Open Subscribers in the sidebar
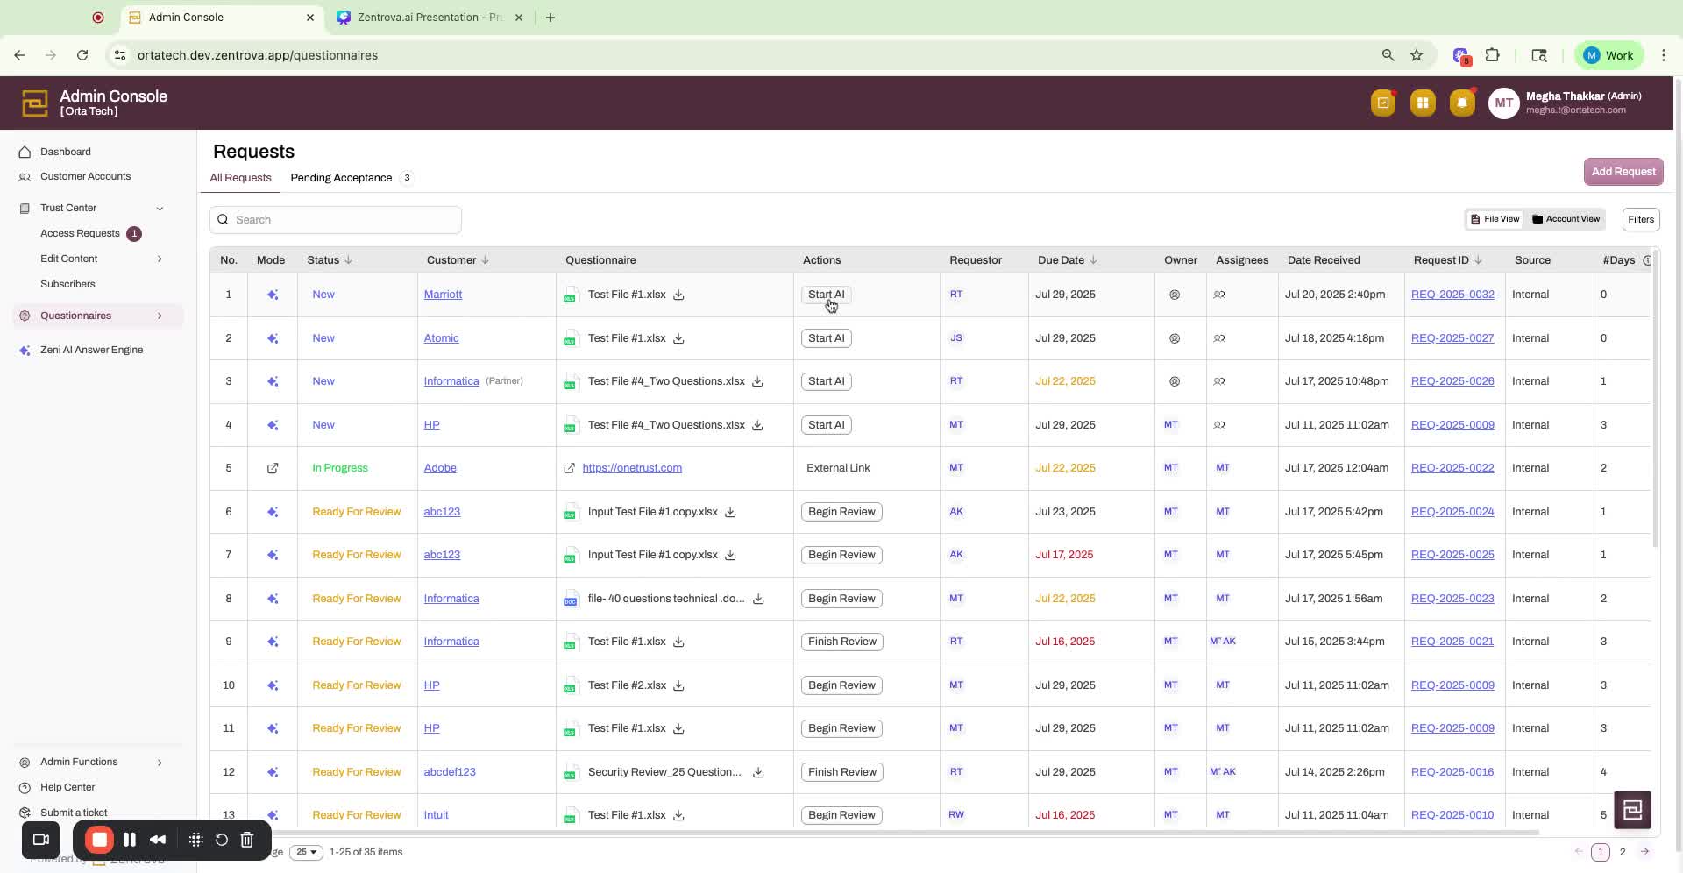 (67, 284)
